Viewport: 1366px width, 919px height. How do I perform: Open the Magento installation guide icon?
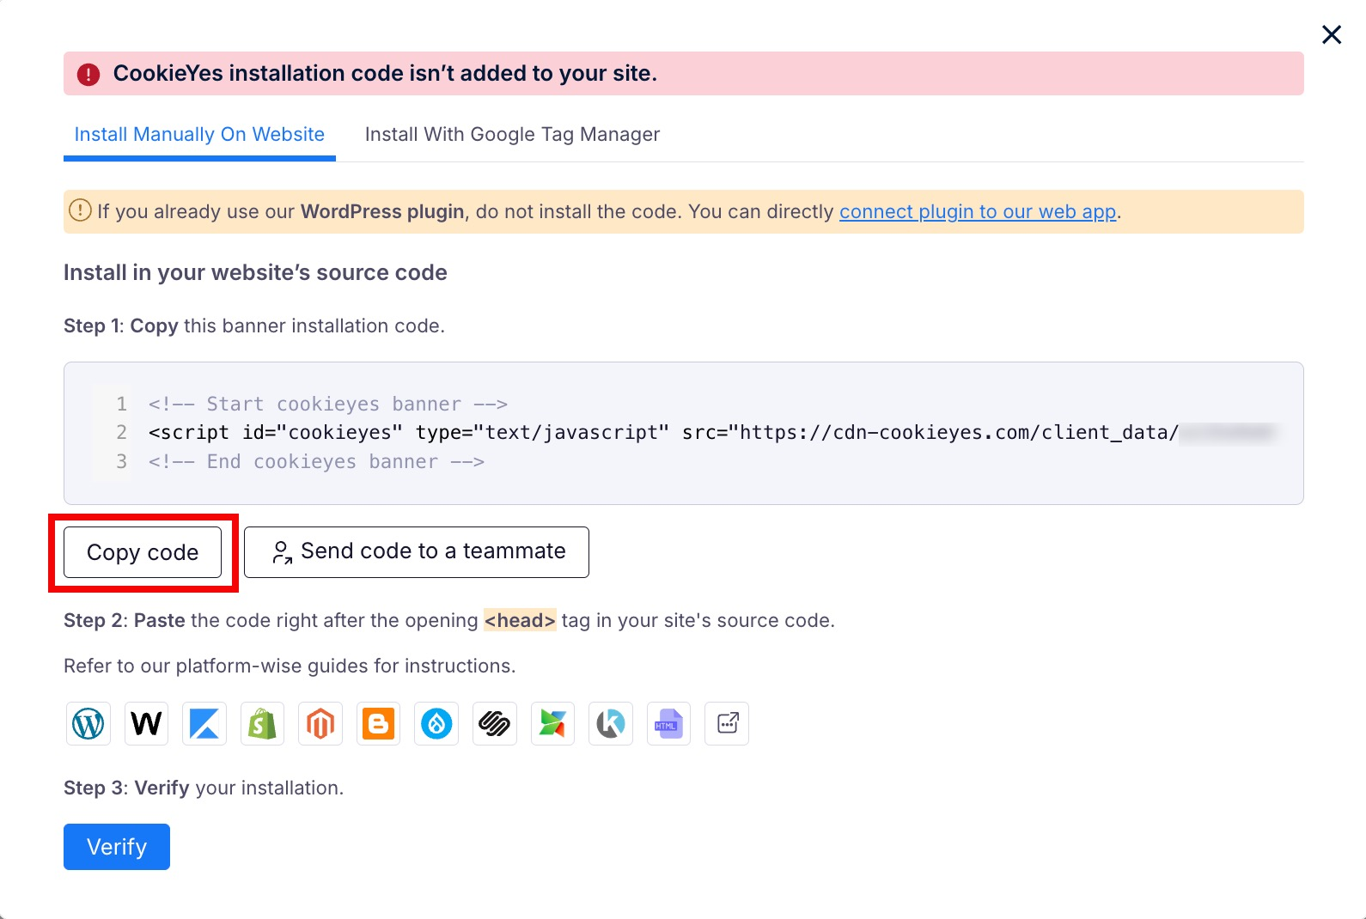click(x=320, y=723)
